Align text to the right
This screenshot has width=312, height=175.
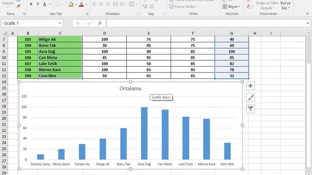point(108,4)
